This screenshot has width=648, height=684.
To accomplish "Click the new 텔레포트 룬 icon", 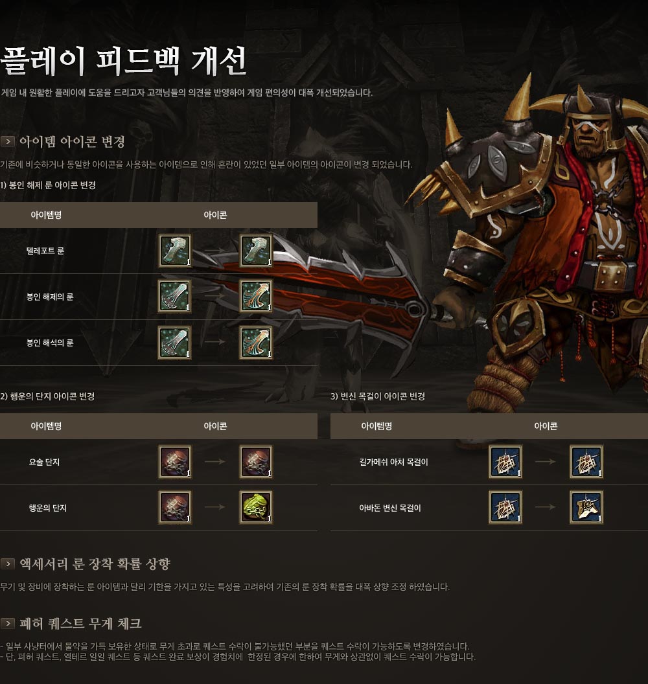I will coord(256,251).
